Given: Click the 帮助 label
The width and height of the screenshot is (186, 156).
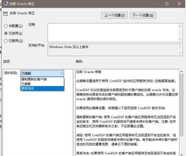Looking at the screenshot, I should coord(79,62).
